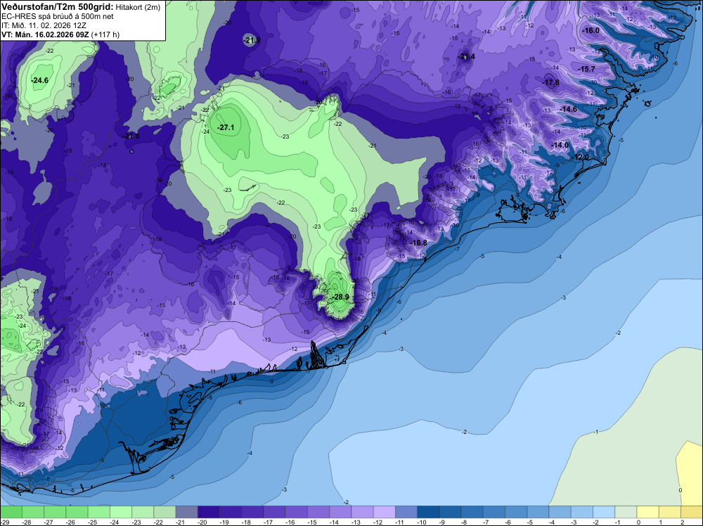Click the -1 contour label over the sea
703x526 pixels.
596,432
